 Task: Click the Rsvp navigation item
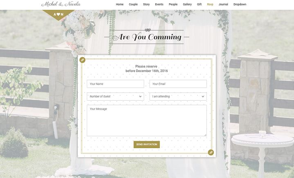(x=210, y=5)
